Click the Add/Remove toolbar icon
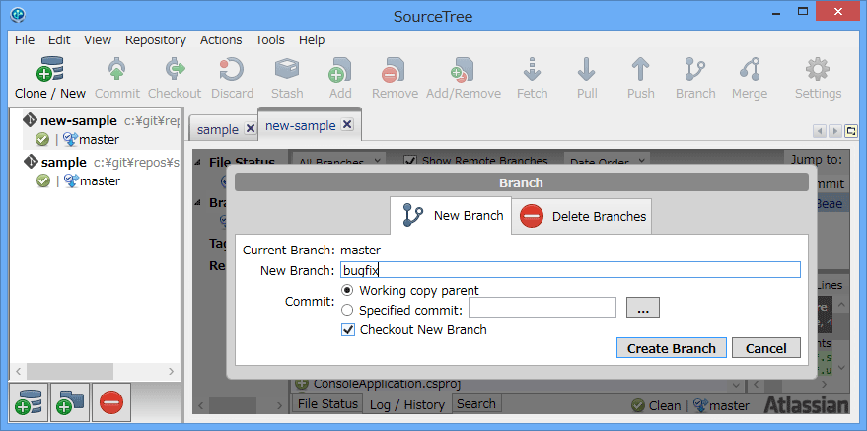The width and height of the screenshot is (867, 431). pyautogui.click(x=463, y=70)
